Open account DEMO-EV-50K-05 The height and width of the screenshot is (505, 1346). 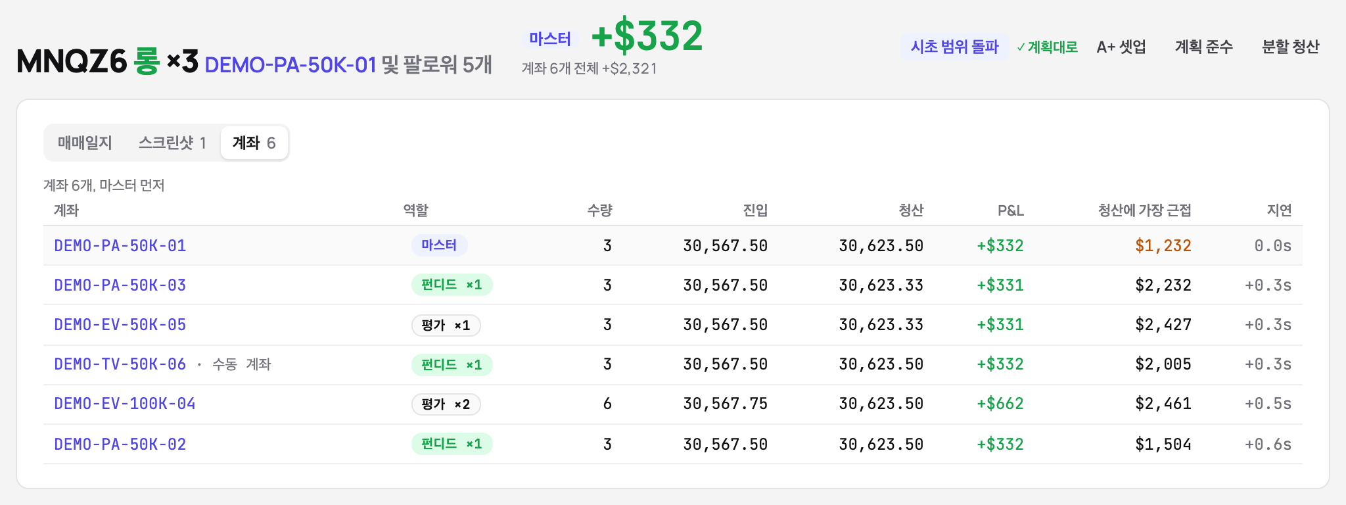coord(120,325)
